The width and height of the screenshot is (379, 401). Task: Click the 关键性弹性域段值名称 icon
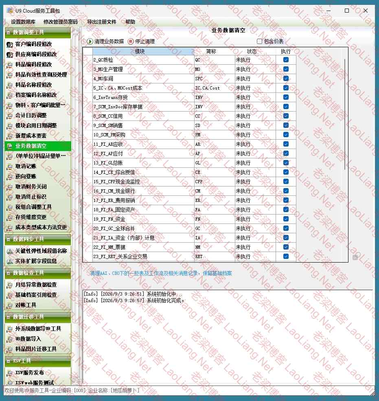tap(10, 251)
